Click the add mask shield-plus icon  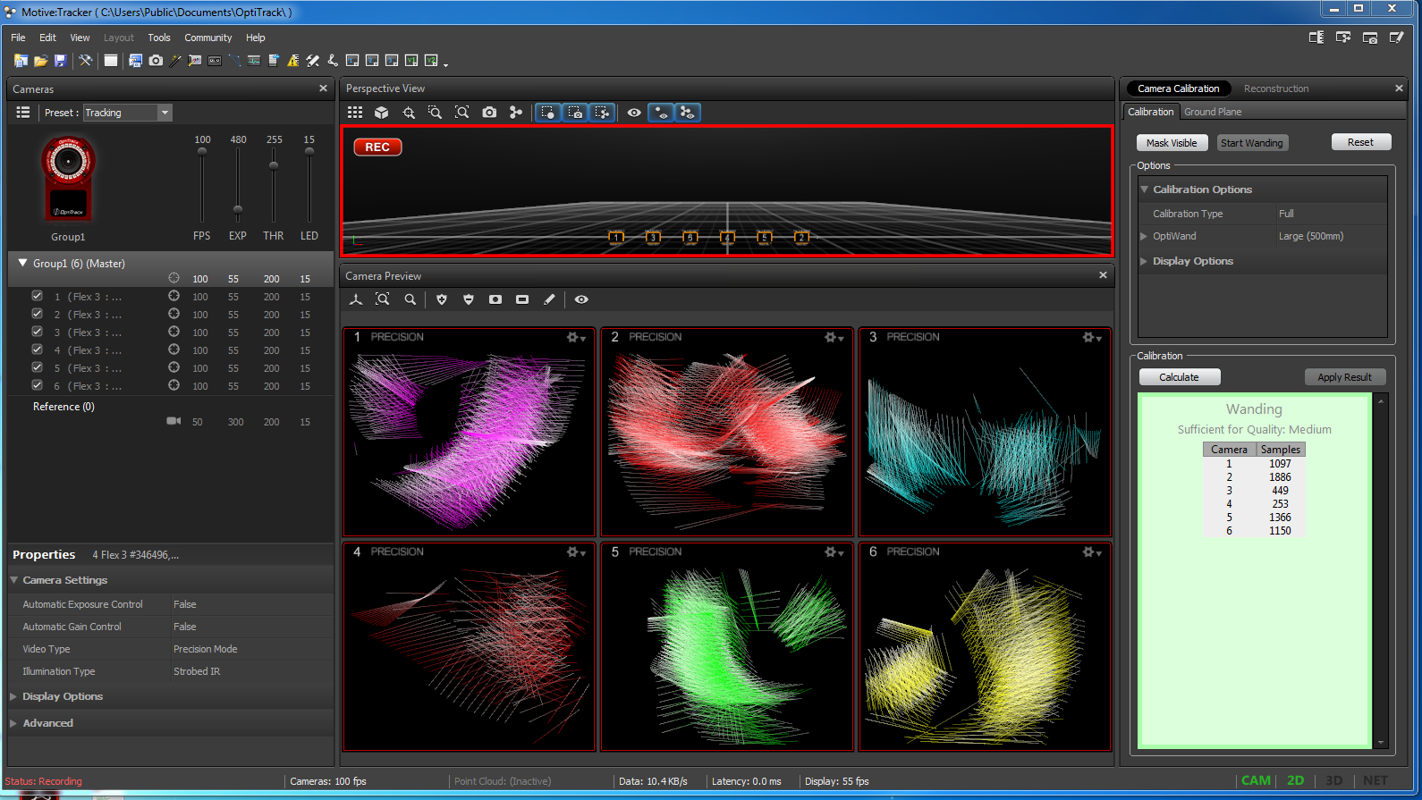442,299
